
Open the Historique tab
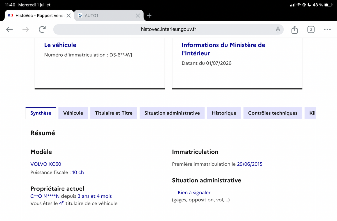[224, 113]
